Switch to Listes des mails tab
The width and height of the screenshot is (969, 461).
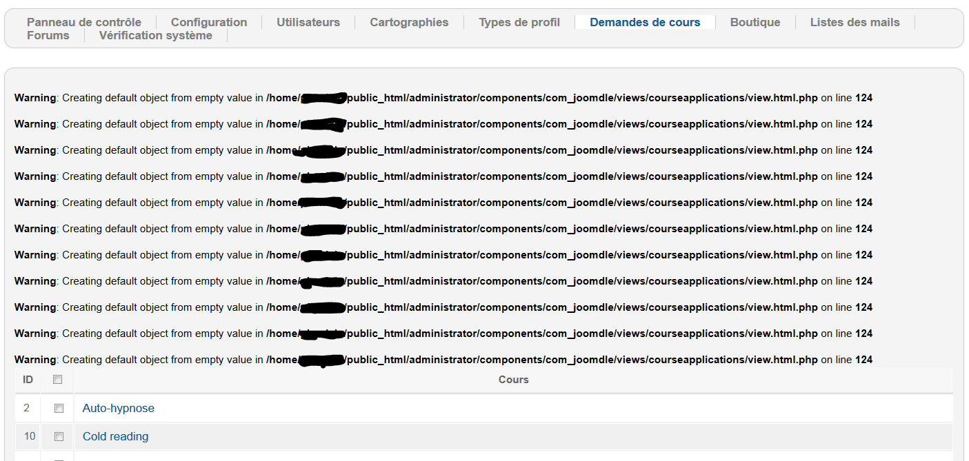pos(855,22)
